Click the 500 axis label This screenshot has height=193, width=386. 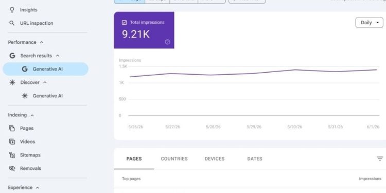click(122, 99)
